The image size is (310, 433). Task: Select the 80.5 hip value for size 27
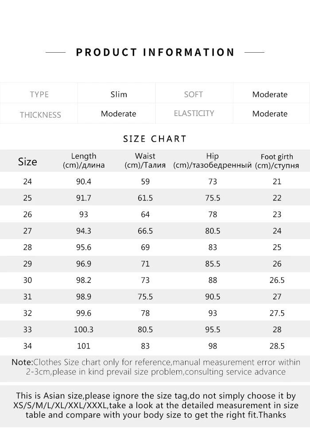click(213, 231)
